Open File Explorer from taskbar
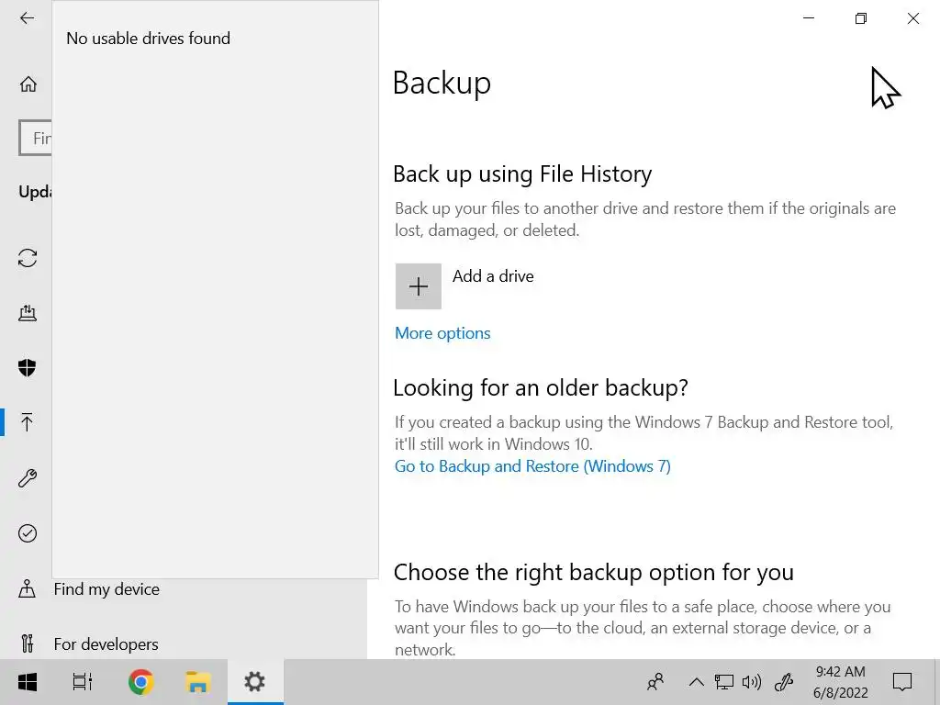 click(x=197, y=682)
